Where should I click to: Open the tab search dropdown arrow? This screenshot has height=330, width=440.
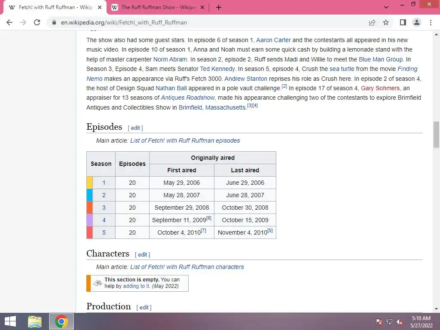pos(386,7)
